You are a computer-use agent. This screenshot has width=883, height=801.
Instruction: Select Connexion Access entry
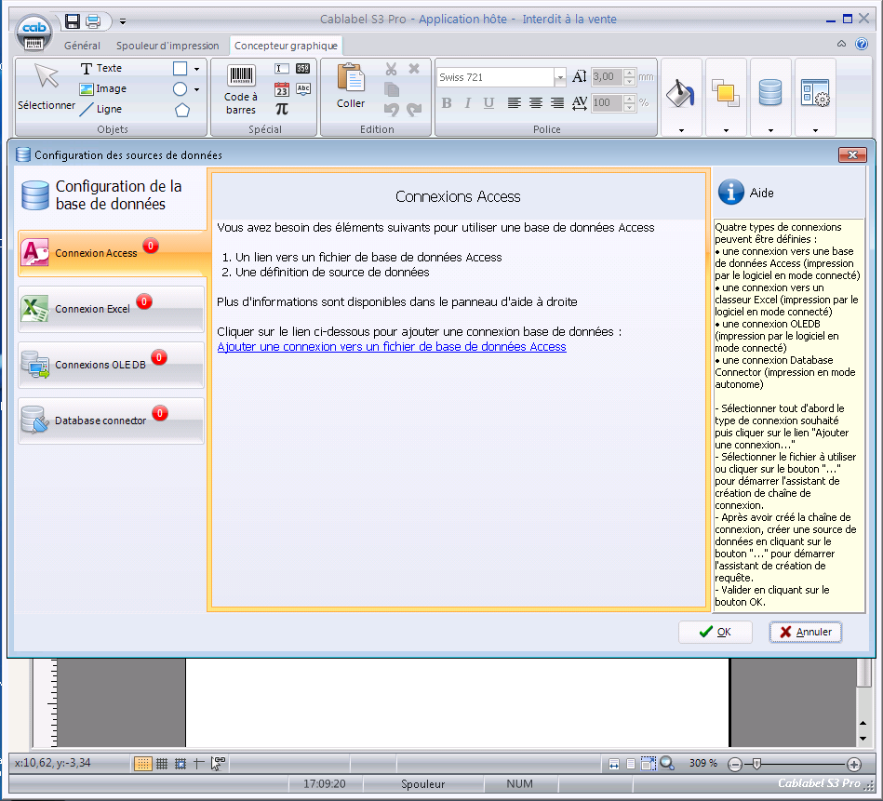click(112, 253)
